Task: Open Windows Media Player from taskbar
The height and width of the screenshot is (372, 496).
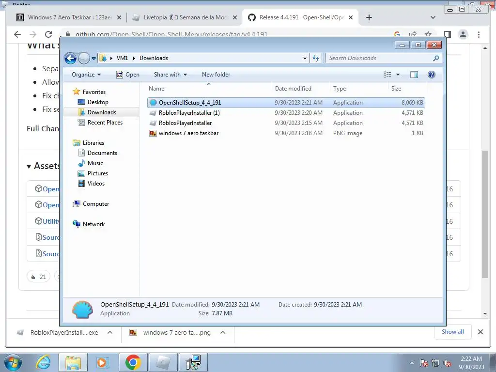Action: pyautogui.click(x=102, y=362)
